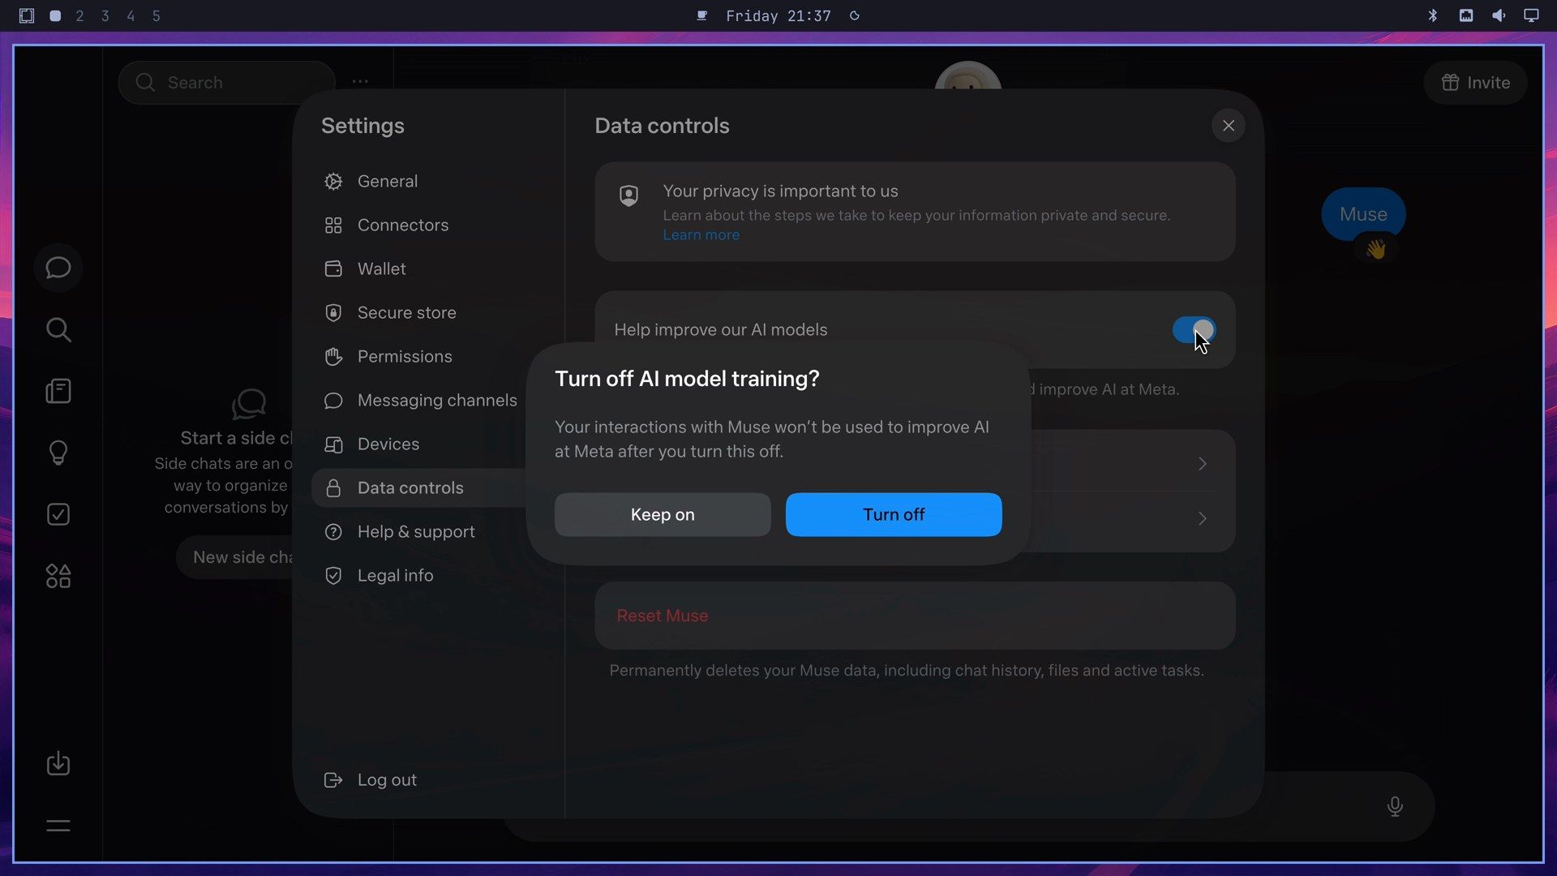Expand the second chevron row in Data controls

pyautogui.click(x=1202, y=517)
